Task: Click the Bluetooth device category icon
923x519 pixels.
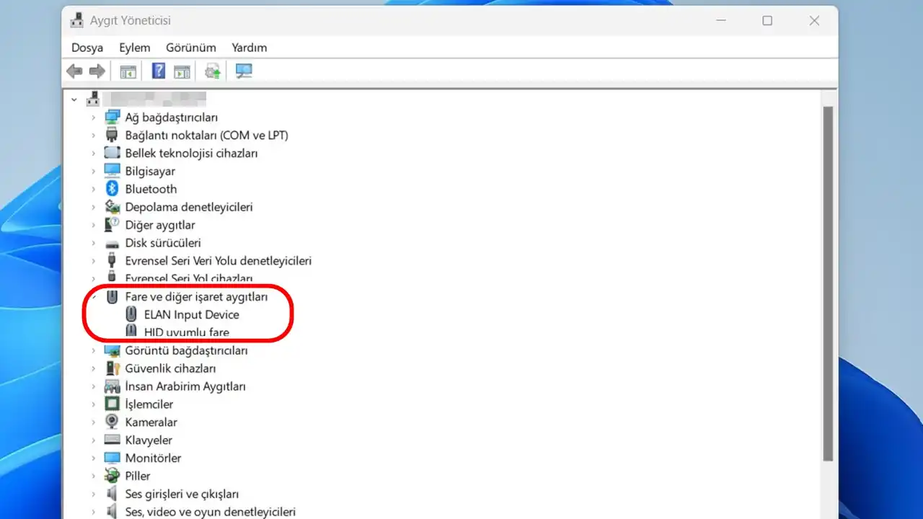Action: pos(113,188)
